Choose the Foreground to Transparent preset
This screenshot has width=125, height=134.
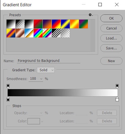(x=20, y=24)
